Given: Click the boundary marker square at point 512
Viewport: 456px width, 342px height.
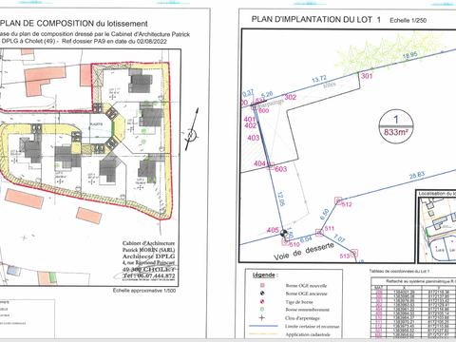Looking at the screenshot, I should point(338,200).
